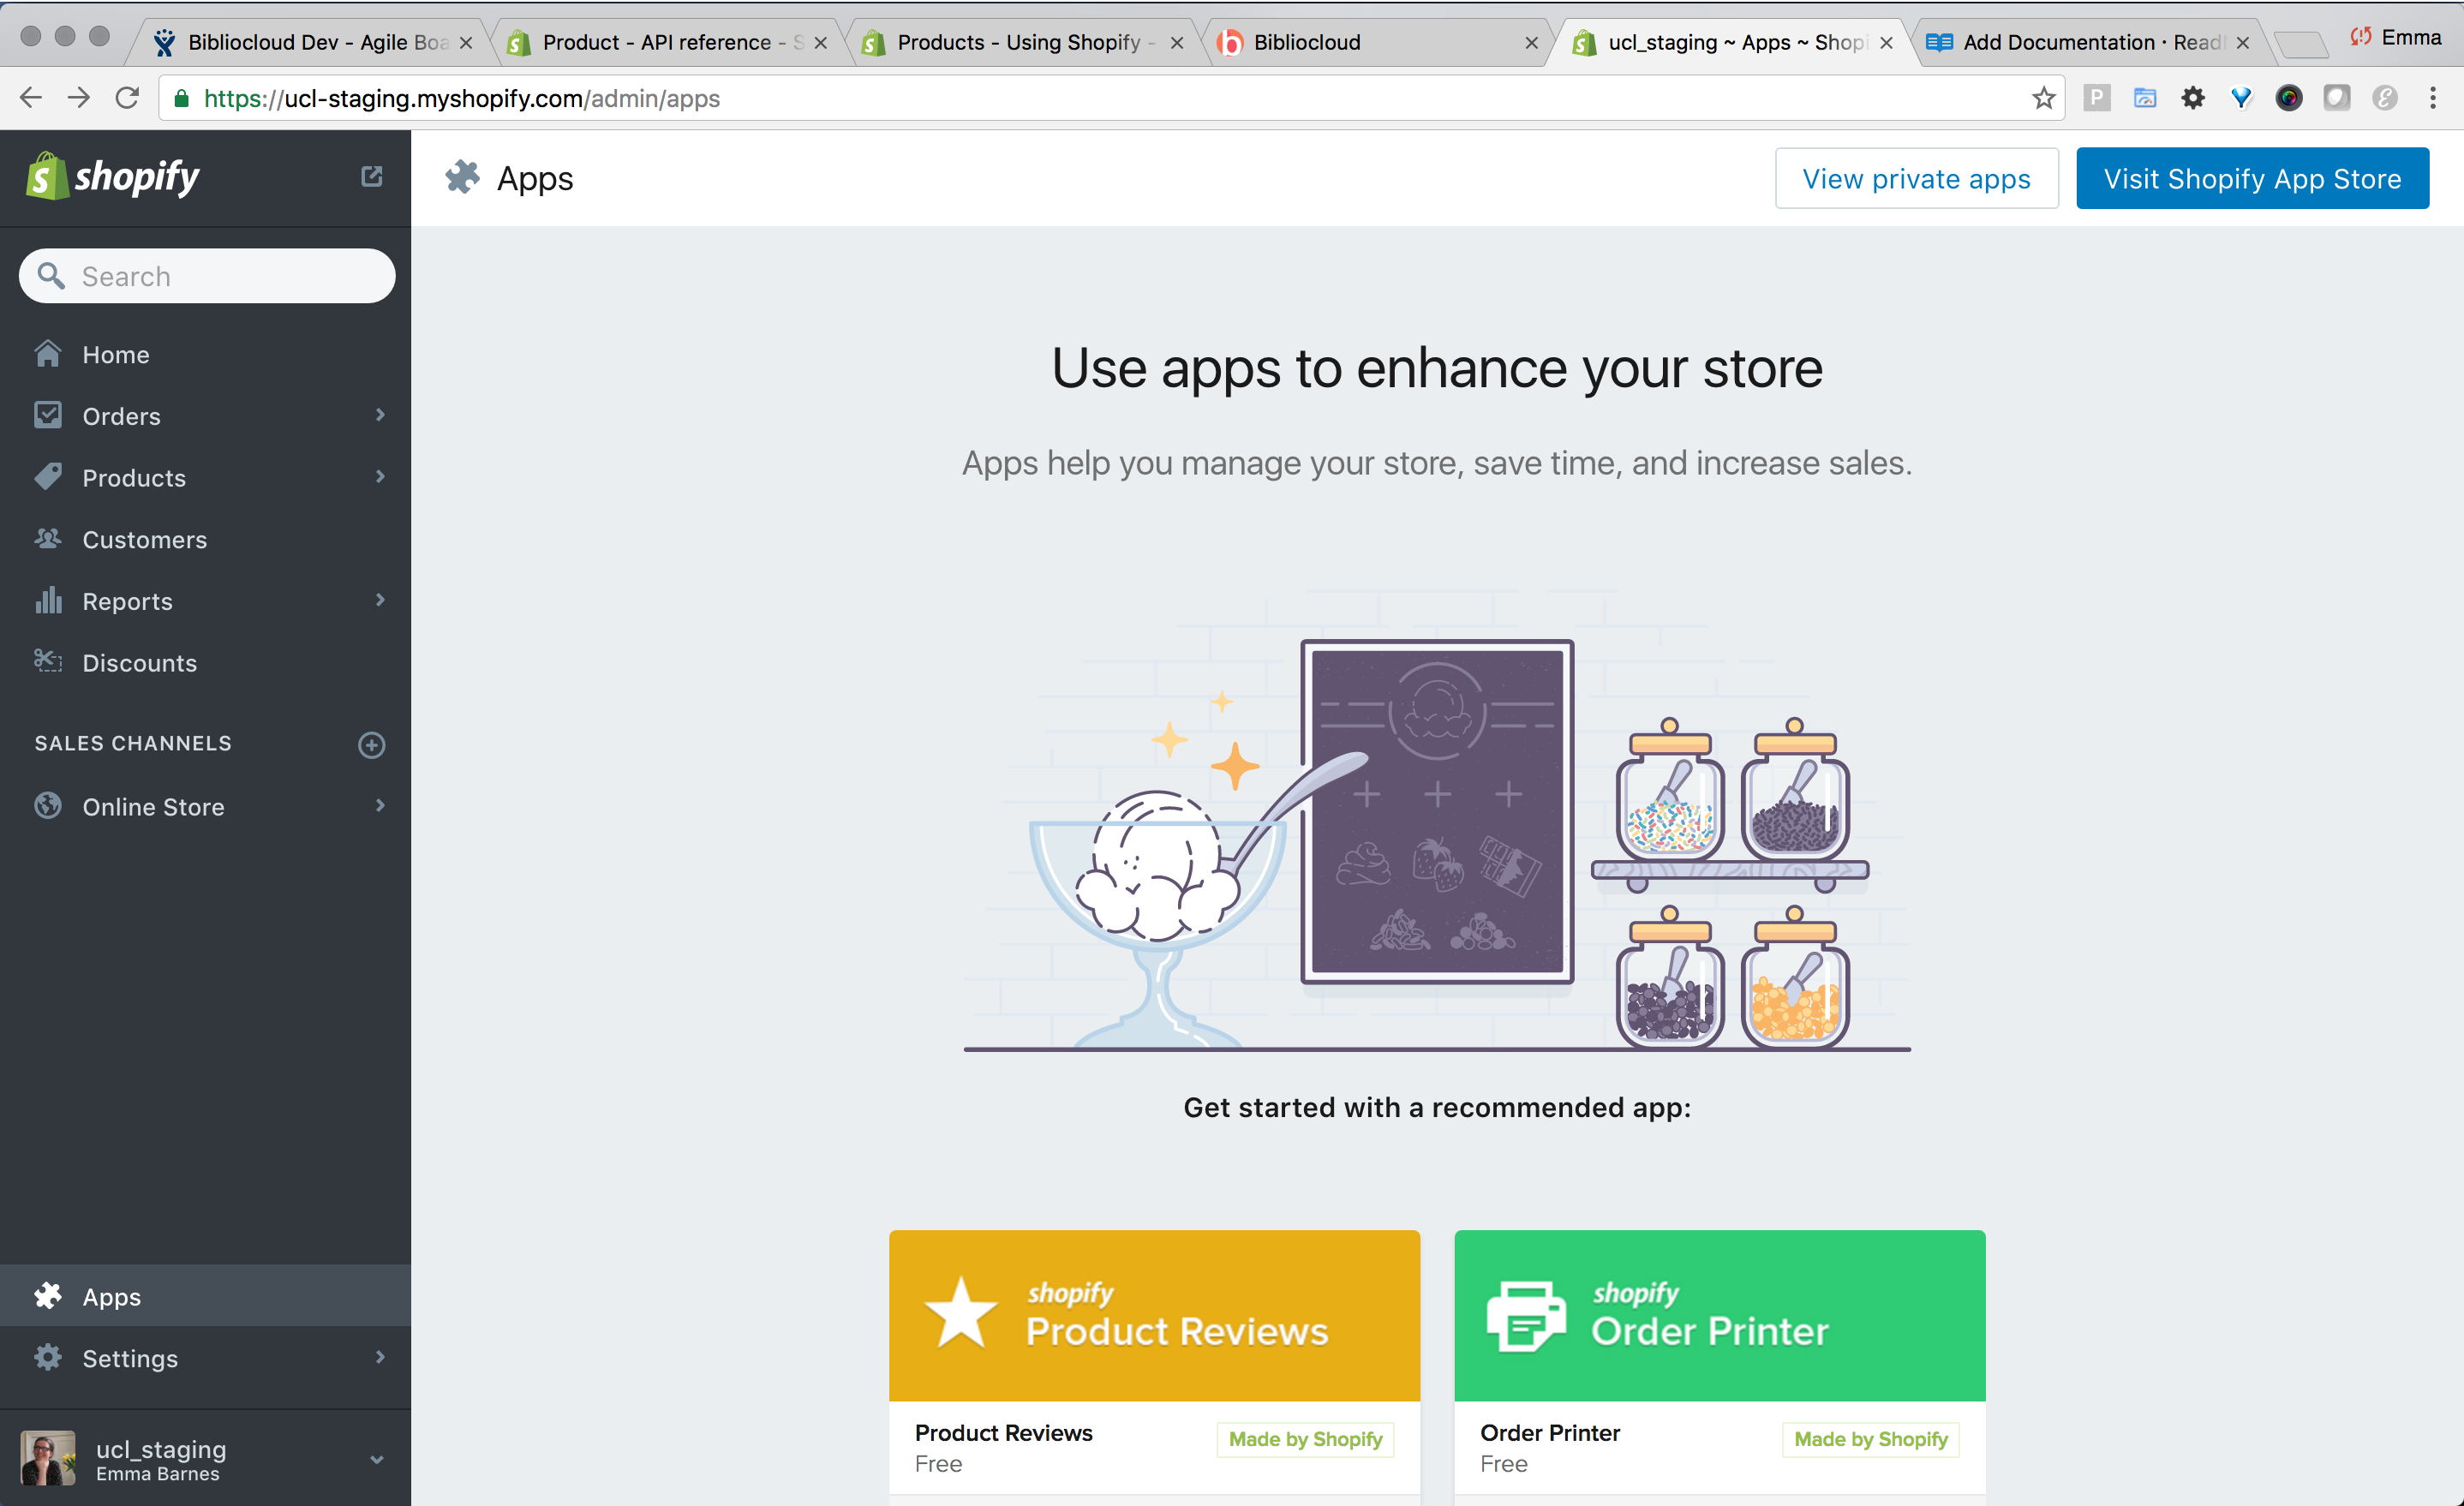This screenshot has width=2464, height=1506.
Task: Reload the page with refresh icon
Action: (127, 98)
